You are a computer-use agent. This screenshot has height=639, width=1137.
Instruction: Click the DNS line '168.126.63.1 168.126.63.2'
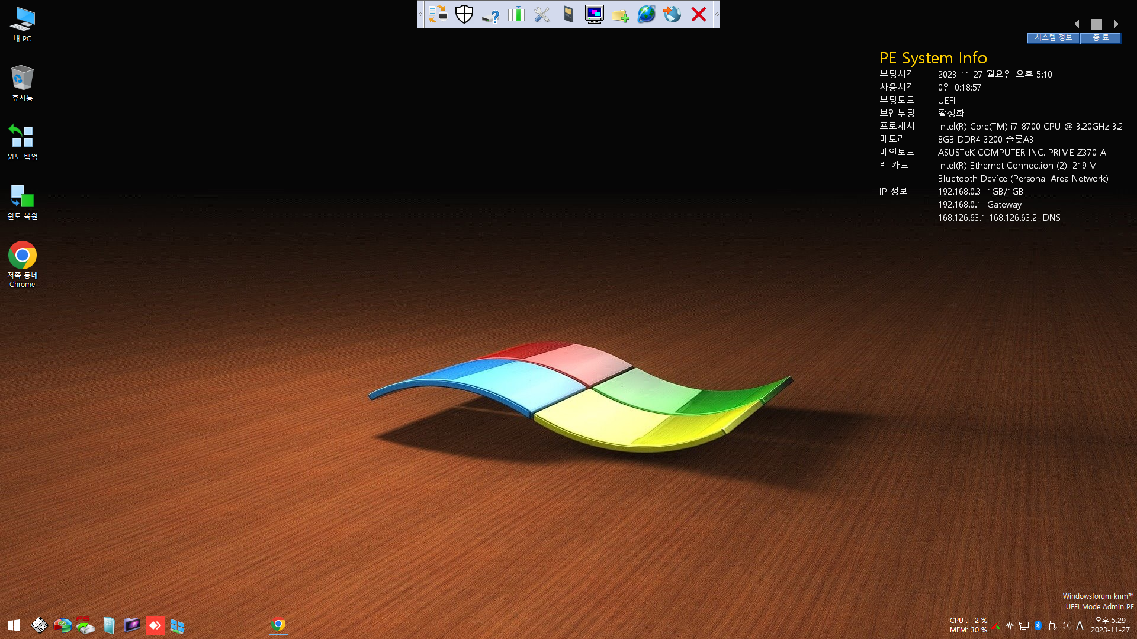coord(987,218)
